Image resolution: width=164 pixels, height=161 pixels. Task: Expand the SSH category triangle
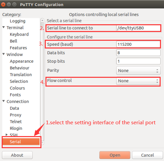point(7,135)
